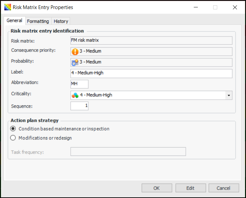Viewport: 246px width, 198px height.
Task: Select Modifications or redesign radio option
Action: (13, 138)
